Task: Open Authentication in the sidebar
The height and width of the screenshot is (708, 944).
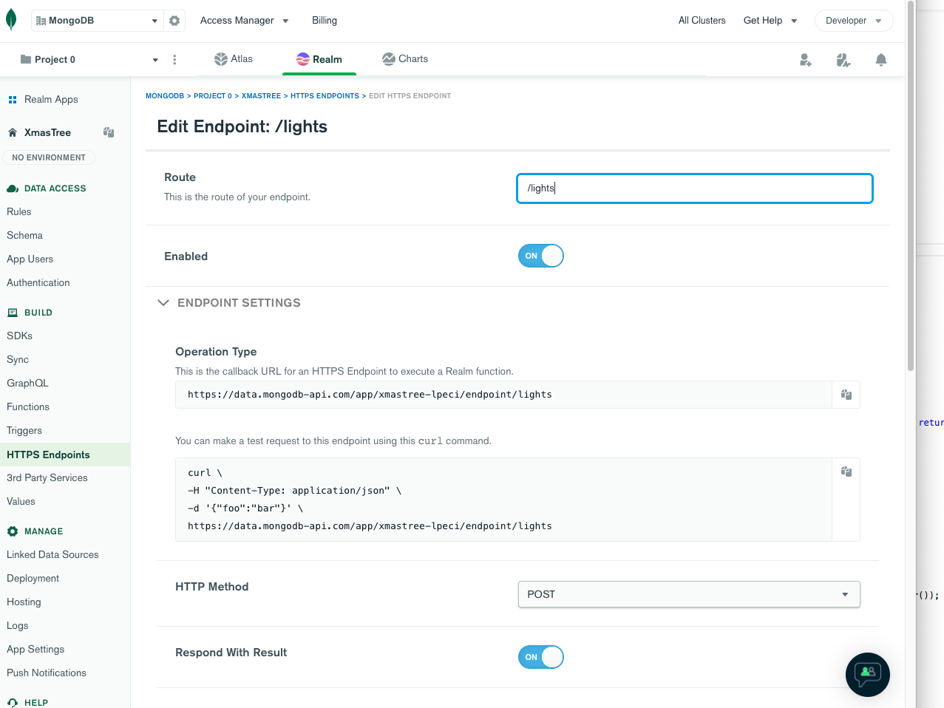Action: point(38,283)
